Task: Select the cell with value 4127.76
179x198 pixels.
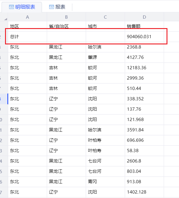Action: click(144, 57)
